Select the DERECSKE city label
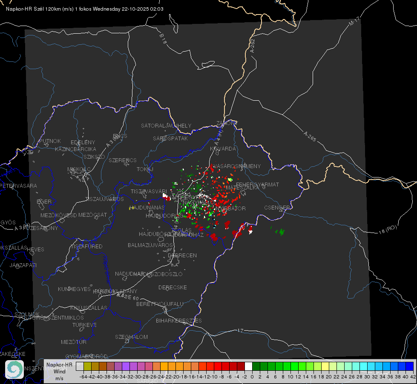The height and width of the screenshot is (384, 417). 173,288
